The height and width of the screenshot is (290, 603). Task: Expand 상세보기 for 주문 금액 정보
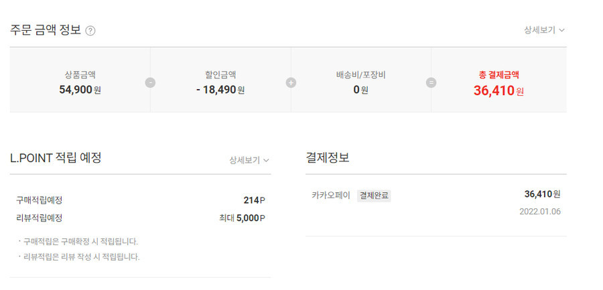coord(544,30)
